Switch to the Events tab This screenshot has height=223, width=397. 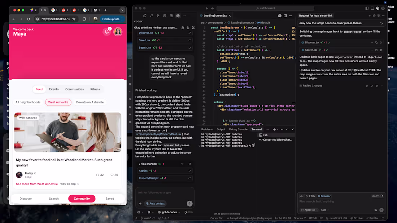tap(54, 89)
